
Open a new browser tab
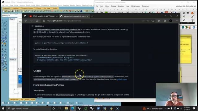[92, 16]
